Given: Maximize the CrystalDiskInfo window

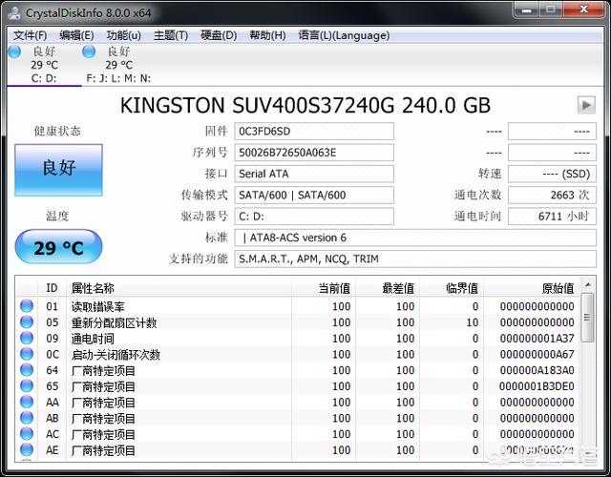Looking at the screenshot, I should pos(551,10).
